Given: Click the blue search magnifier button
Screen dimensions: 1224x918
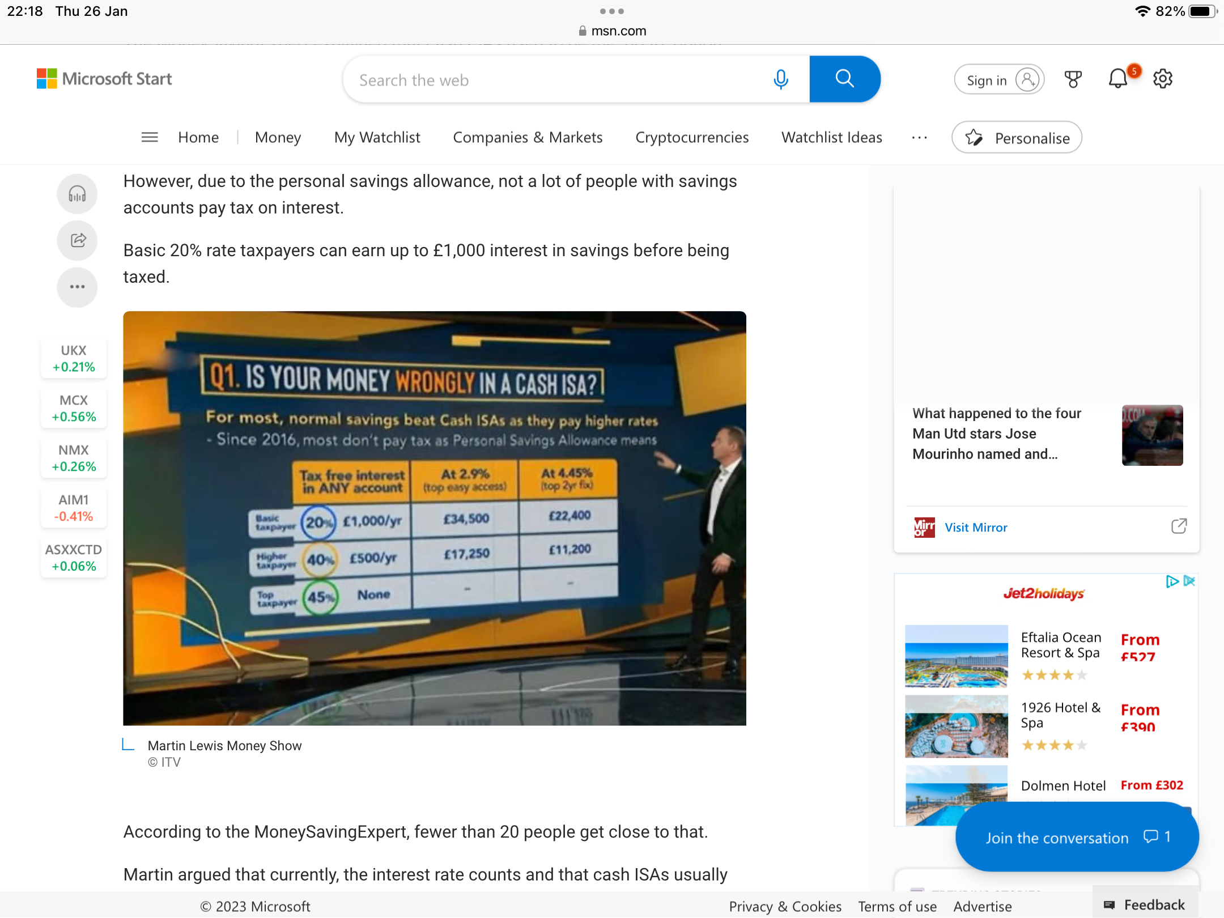Looking at the screenshot, I should point(844,79).
